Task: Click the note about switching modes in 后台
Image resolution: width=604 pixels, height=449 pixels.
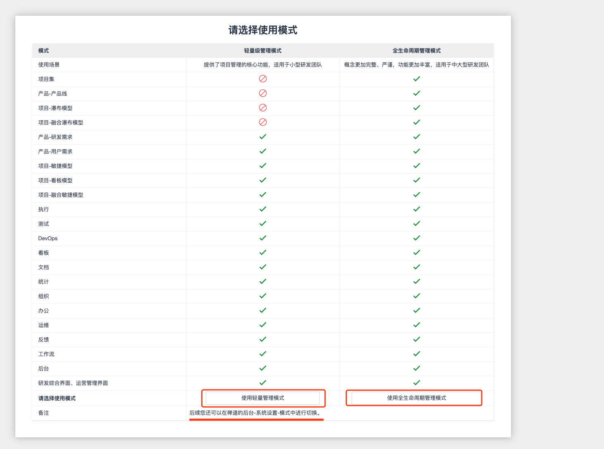Action: tap(255, 413)
